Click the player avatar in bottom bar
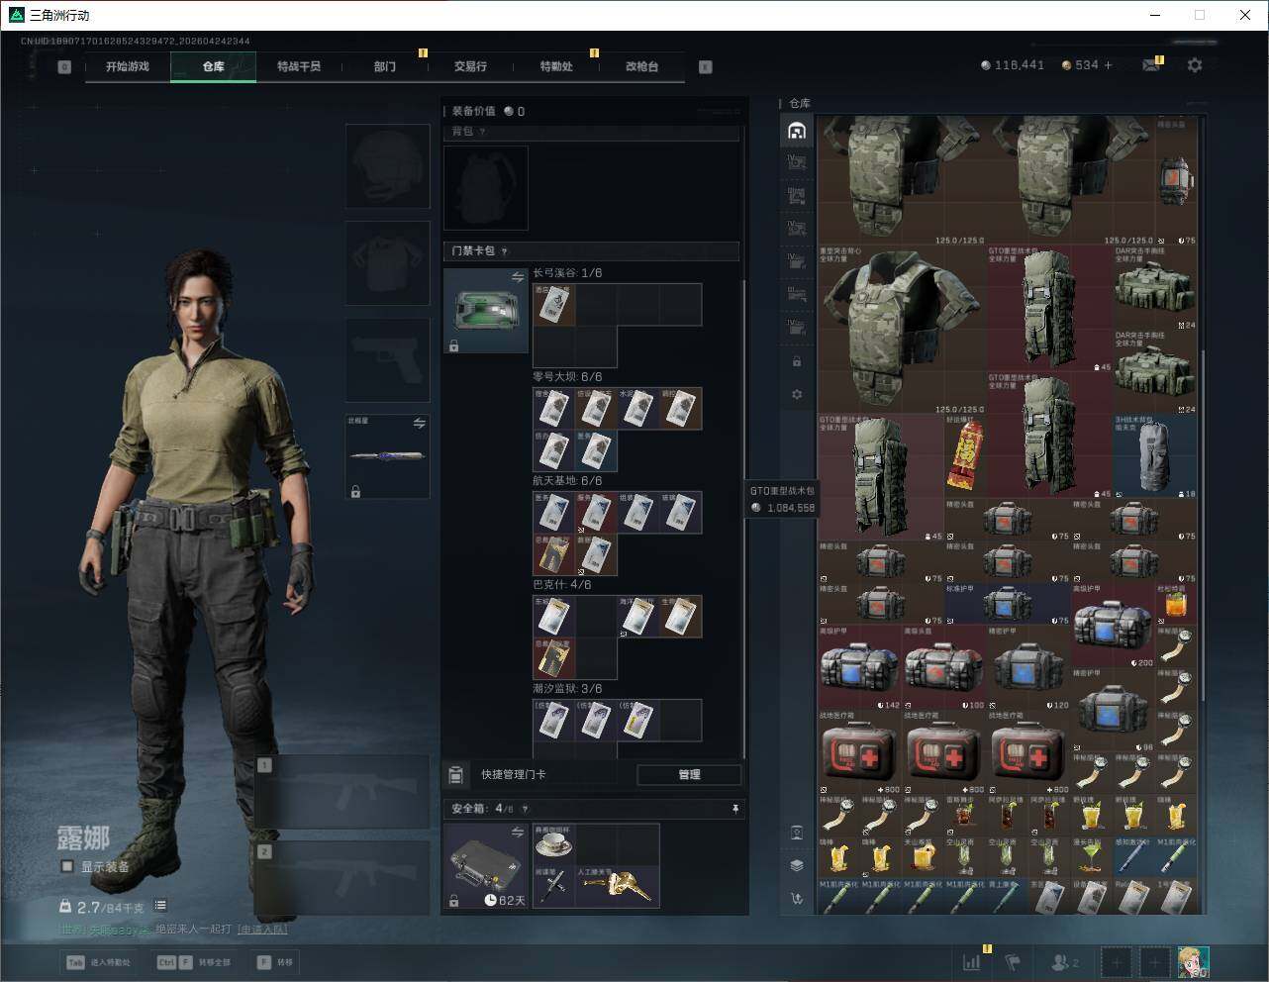This screenshot has height=982, width=1269. pos(1193,961)
